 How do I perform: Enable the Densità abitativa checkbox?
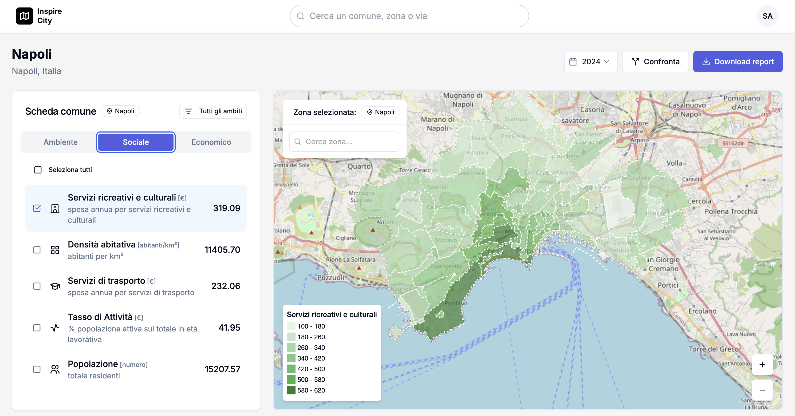(x=37, y=250)
